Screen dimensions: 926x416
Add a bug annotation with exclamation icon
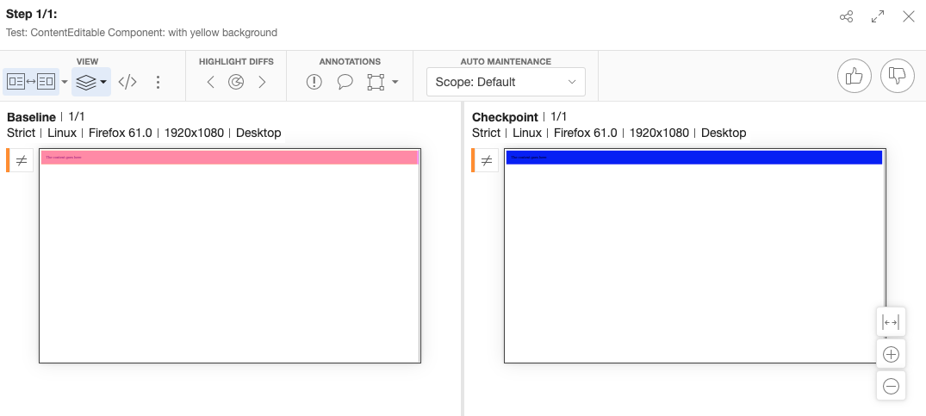pyautogui.click(x=314, y=82)
